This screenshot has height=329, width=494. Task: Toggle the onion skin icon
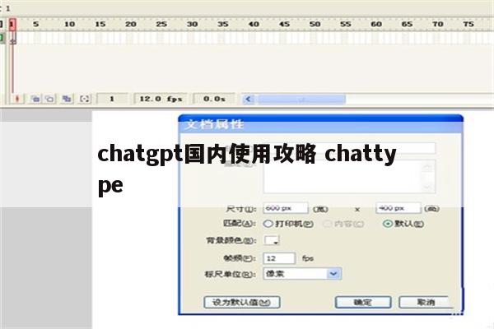(35, 99)
